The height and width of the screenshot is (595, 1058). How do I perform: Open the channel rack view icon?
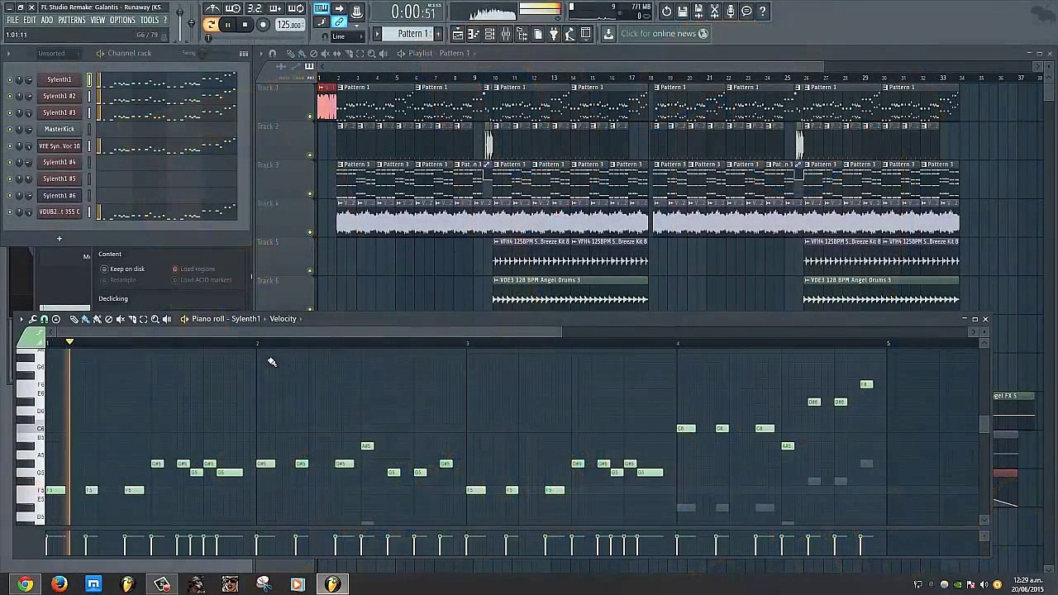tap(490, 34)
